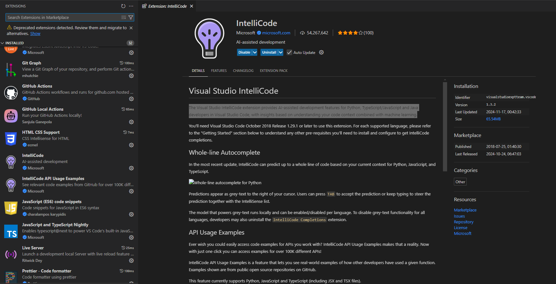Switch to the FEATURES tab
The width and height of the screenshot is (556, 284).
pos(219,71)
